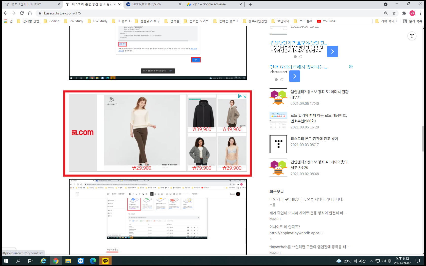The height and width of the screenshot is (266, 426).
Task: Open the Chrome three-dot menu
Action: pos(420,13)
